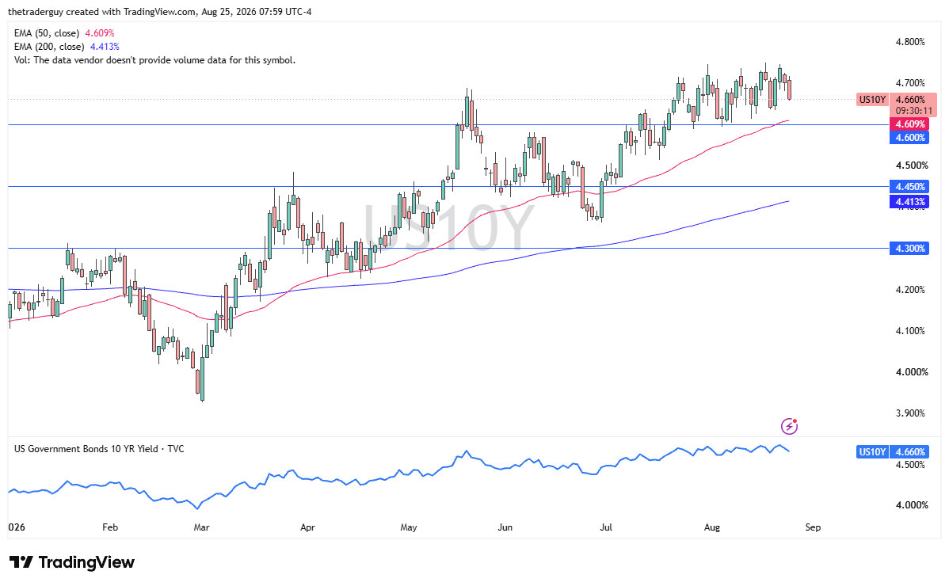Viewport: 949px width, 586px height.
Task: Select the 4.600% horizontal line price tag
Action: click(909, 137)
